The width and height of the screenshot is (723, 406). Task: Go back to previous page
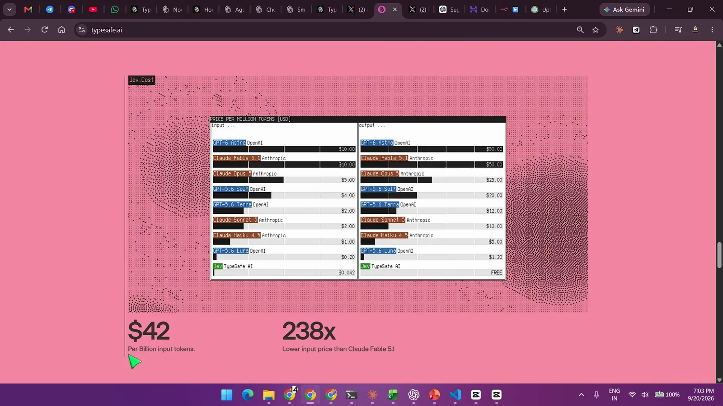click(11, 30)
